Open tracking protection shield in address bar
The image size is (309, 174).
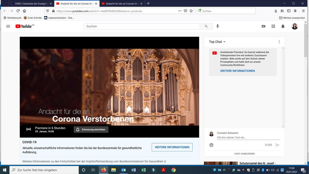(48, 11)
